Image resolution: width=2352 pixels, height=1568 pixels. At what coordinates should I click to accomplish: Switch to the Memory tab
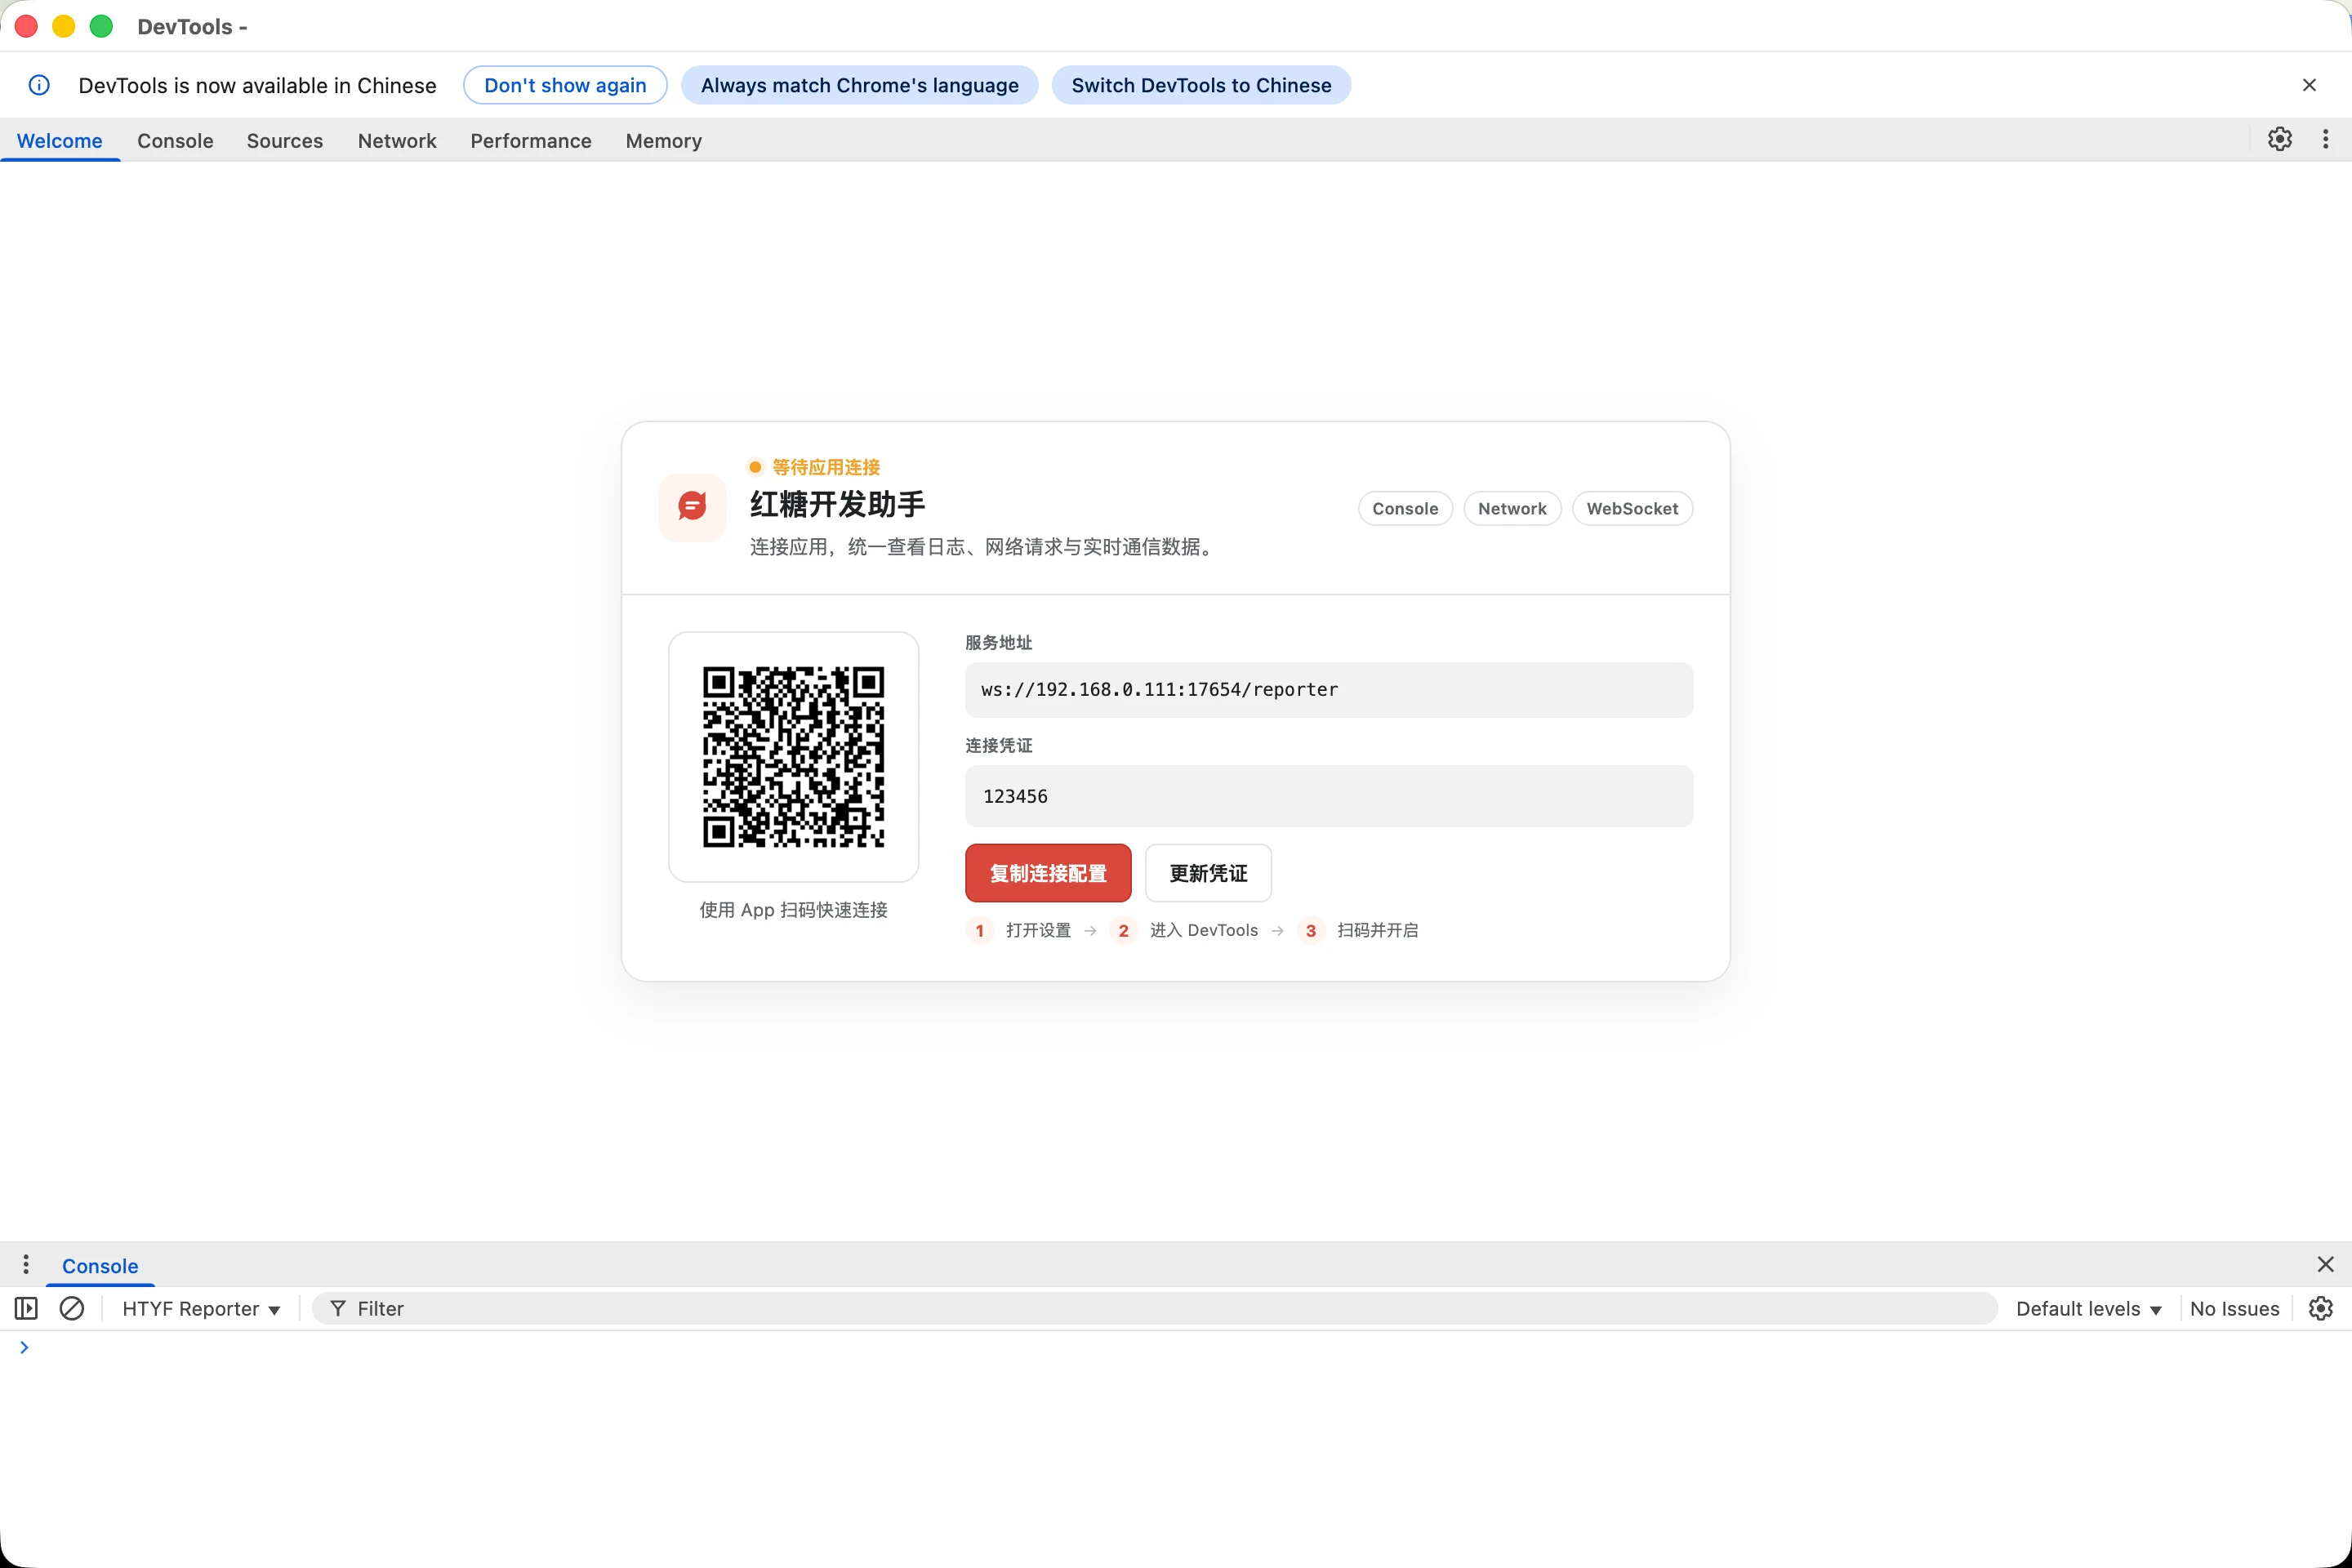click(664, 141)
